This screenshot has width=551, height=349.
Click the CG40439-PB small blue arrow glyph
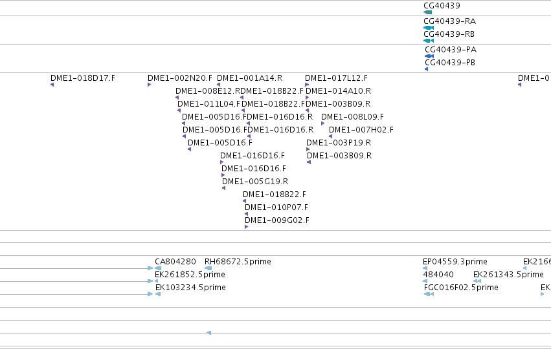pos(426,69)
